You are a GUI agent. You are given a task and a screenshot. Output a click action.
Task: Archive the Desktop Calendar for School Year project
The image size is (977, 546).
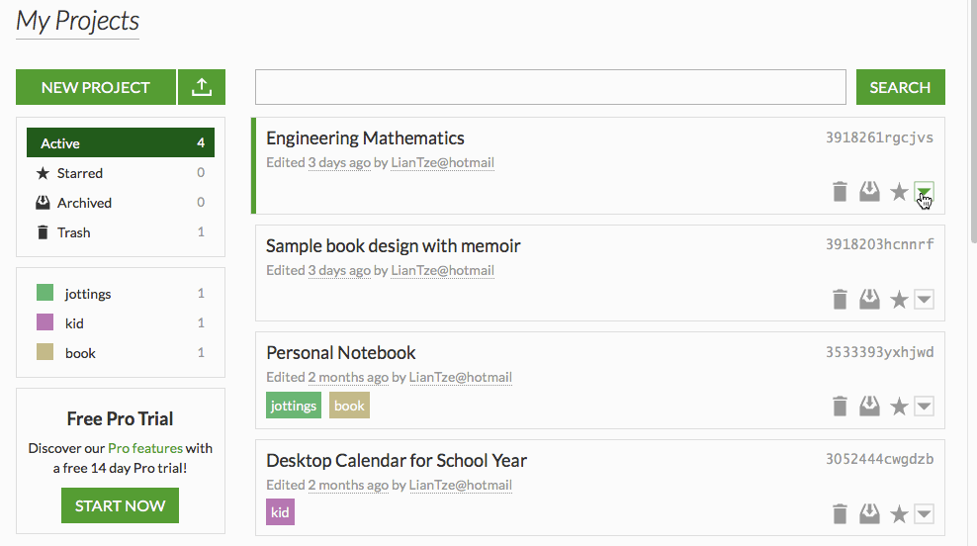(869, 513)
